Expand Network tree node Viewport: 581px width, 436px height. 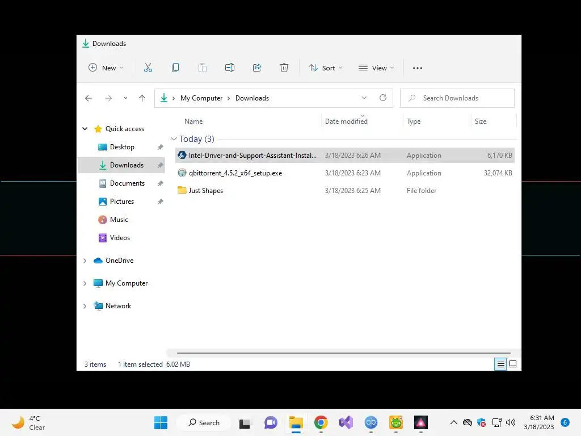(85, 306)
